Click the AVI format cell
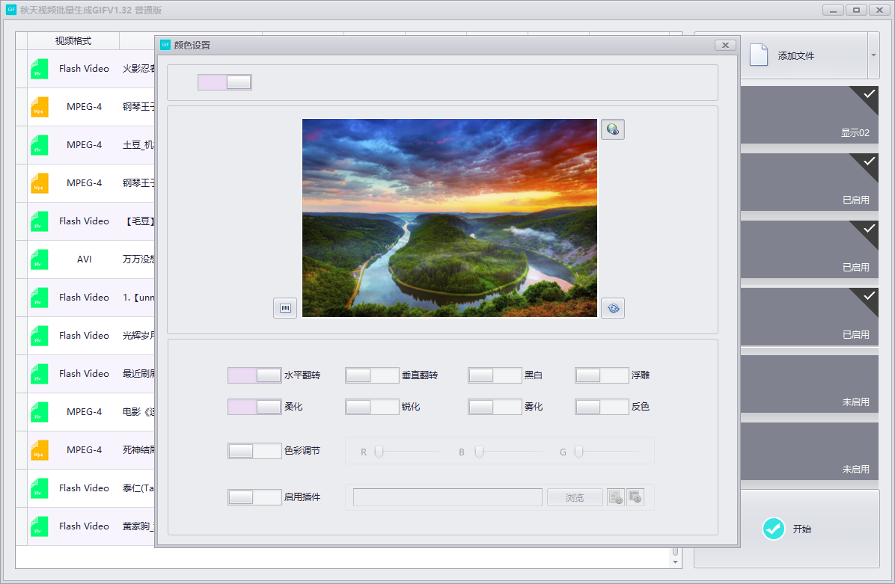The width and height of the screenshot is (895, 584). [x=85, y=259]
